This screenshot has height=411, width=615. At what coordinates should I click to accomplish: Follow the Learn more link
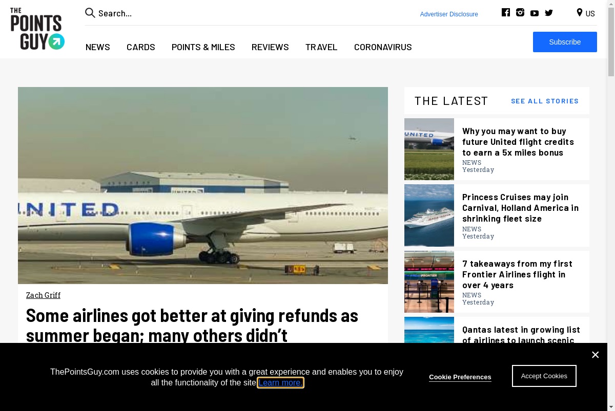coord(280,382)
